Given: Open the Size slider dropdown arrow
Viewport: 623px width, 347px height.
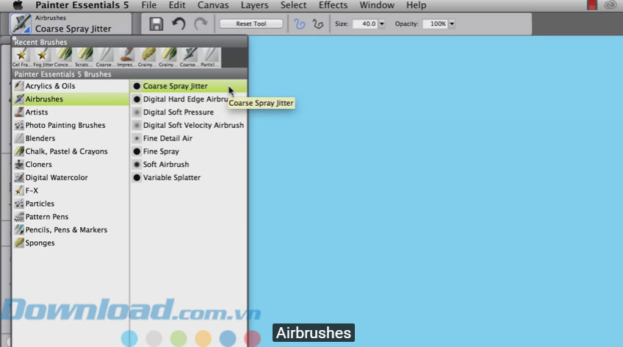Looking at the screenshot, I should (382, 24).
